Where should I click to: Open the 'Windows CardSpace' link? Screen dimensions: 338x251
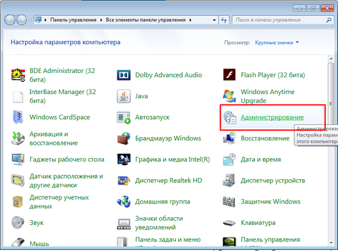(60, 117)
